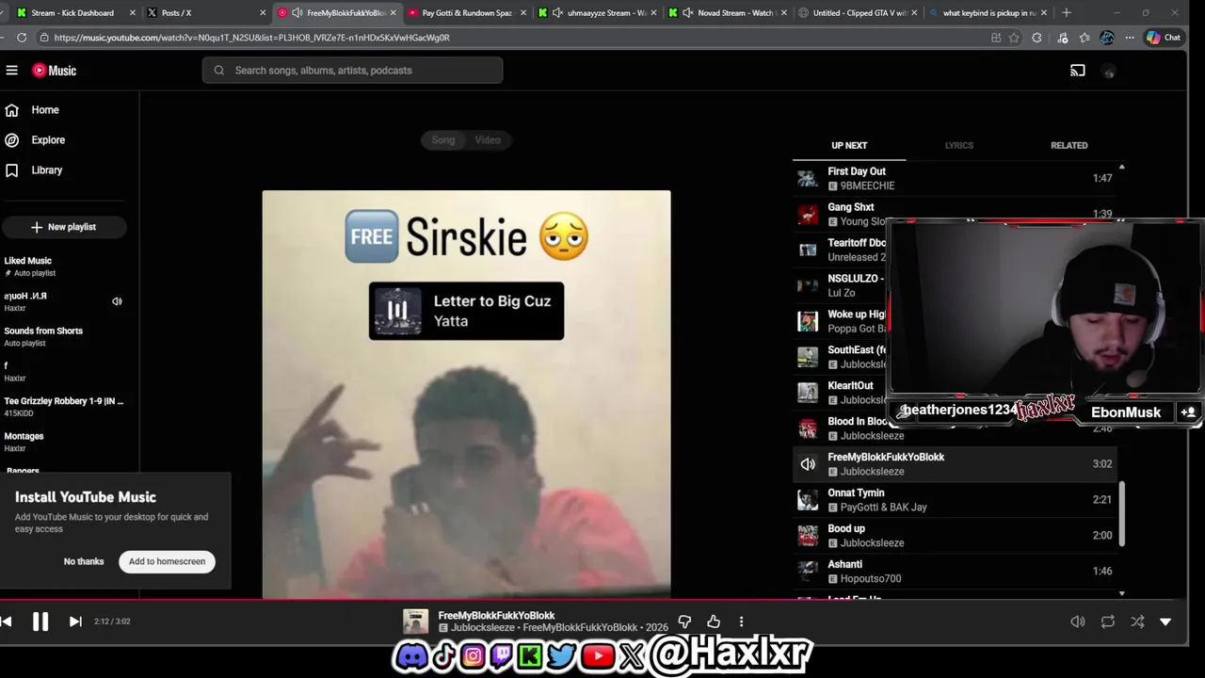Click the now-playing album thumbnail in player bar
The image size is (1205, 678).
[415, 621]
